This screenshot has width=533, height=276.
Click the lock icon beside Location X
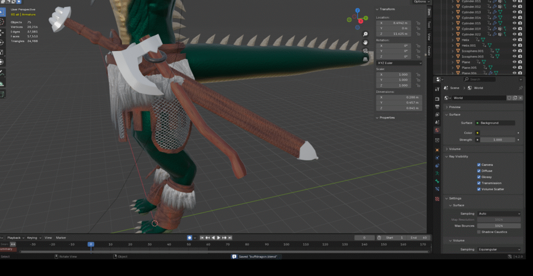(x=418, y=23)
